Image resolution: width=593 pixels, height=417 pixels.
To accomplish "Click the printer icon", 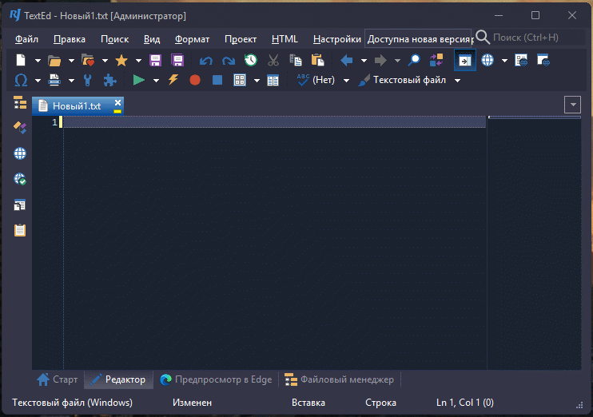I will click(54, 80).
